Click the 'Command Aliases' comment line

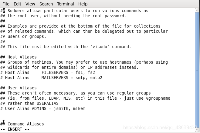[x=22, y=124]
